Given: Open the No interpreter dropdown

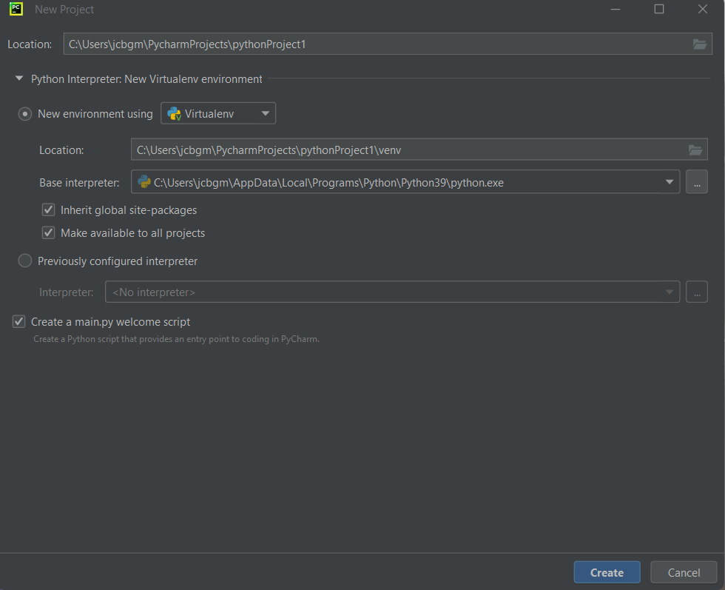Looking at the screenshot, I should [x=392, y=292].
